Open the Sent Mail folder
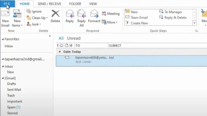207x116 pixels. pyautogui.click(x=14, y=90)
